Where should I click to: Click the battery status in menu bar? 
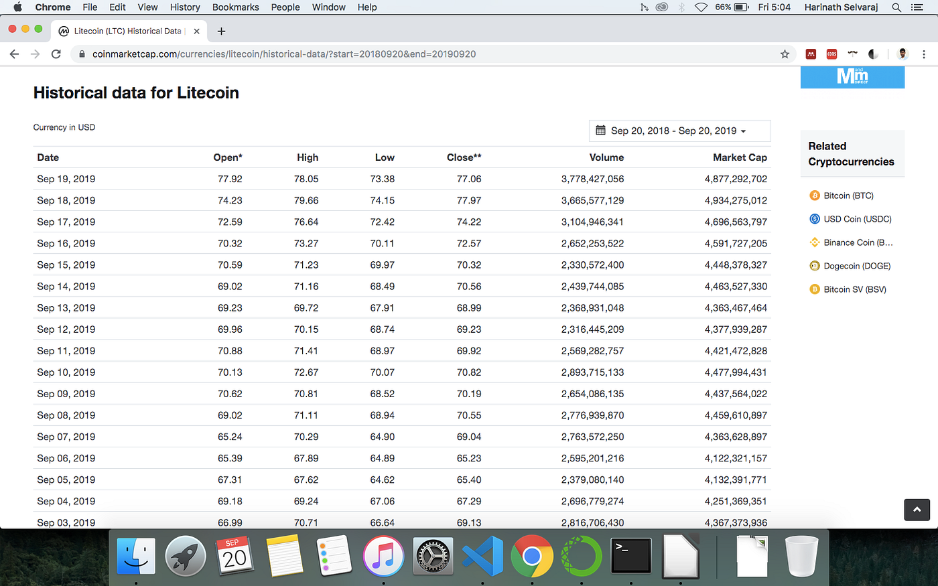tap(732, 7)
